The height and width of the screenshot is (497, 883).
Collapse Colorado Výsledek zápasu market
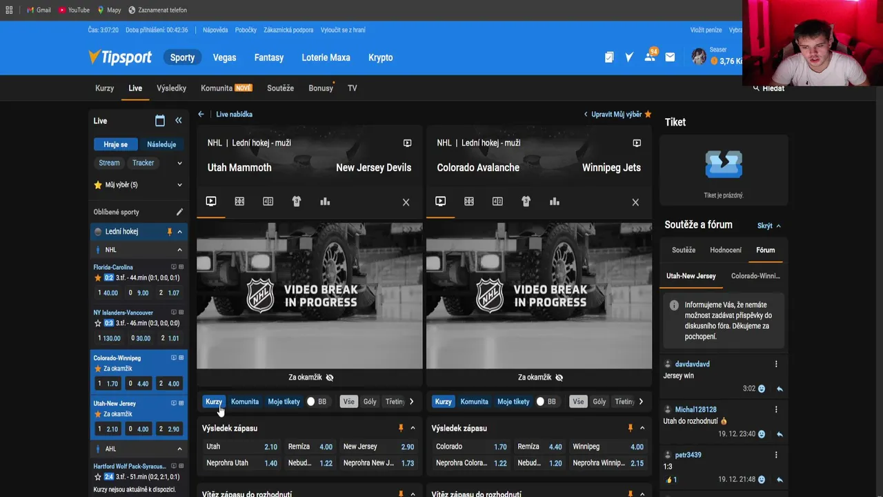pyautogui.click(x=642, y=428)
